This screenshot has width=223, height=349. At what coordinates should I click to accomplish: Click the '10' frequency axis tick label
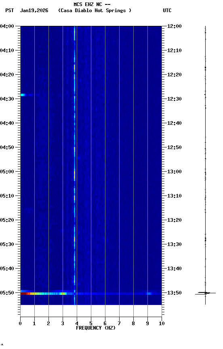click(162, 324)
